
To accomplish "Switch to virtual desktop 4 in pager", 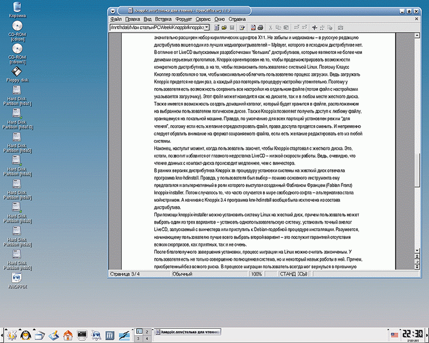I will (x=146, y=338).
